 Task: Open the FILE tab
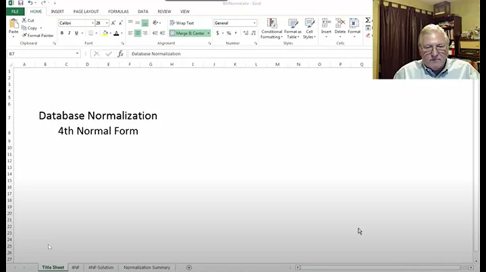pyautogui.click(x=15, y=11)
